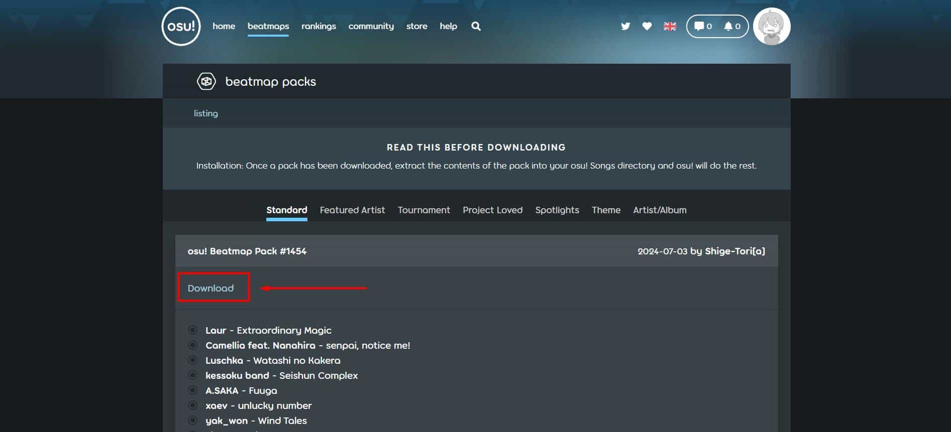Image resolution: width=951 pixels, height=432 pixels.
Task: Click the circle beside Watashi no Kakera
Action: [192, 360]
